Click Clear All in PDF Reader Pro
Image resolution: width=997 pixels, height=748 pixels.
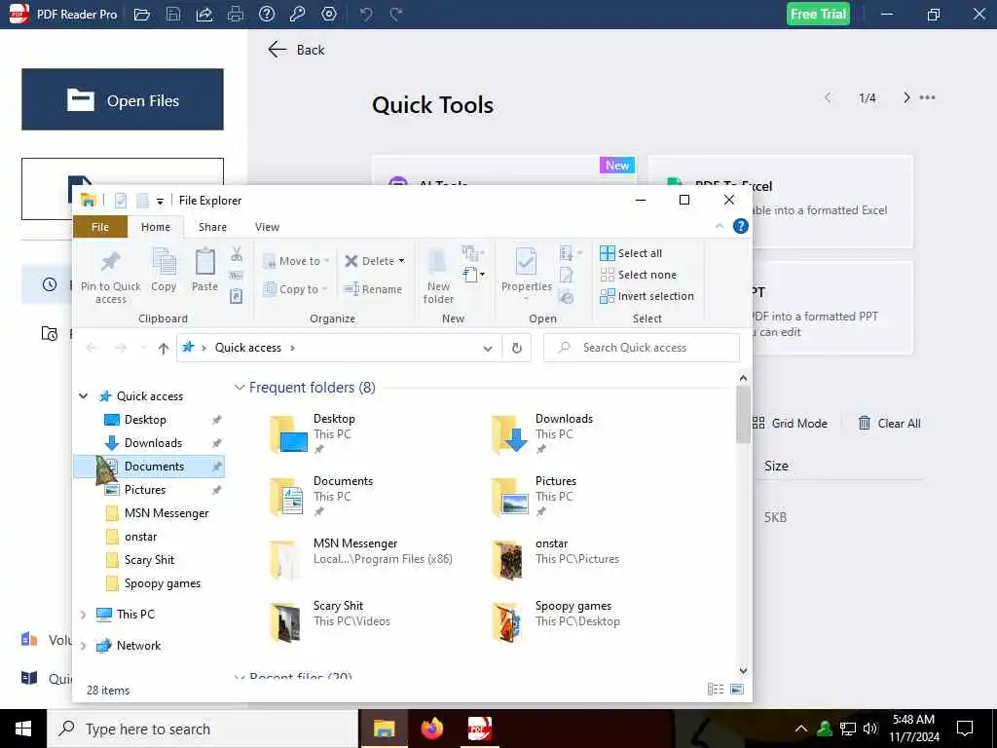point(889,423)
